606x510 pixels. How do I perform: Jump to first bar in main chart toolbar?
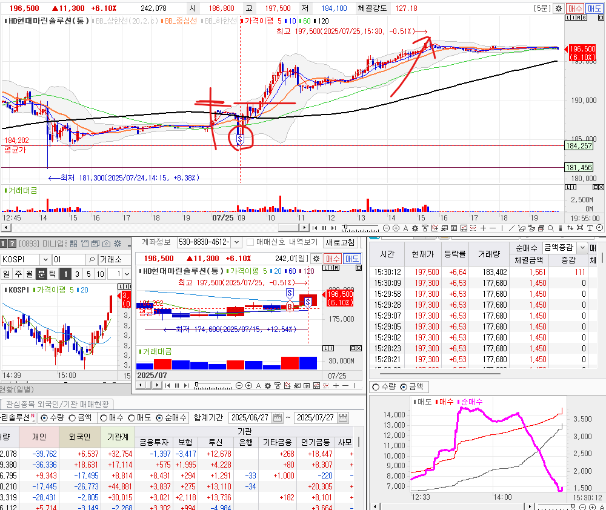coord(315,228)
